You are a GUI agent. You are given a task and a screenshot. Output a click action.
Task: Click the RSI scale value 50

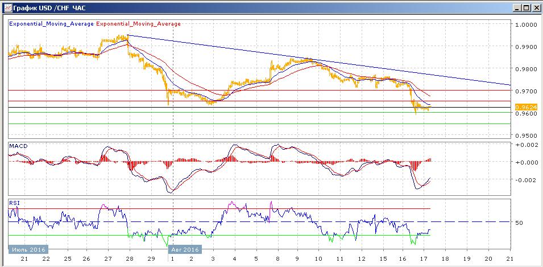[519, 223]
